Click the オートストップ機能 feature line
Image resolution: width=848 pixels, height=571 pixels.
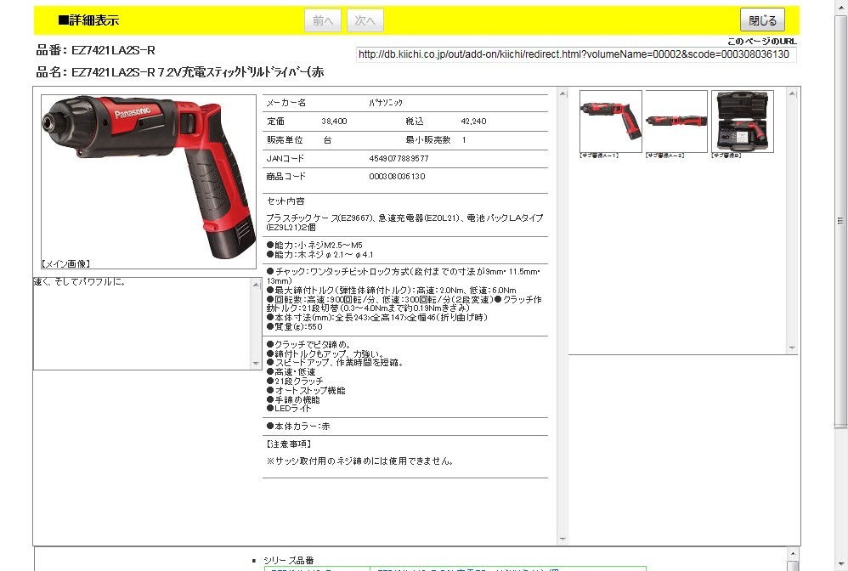tap(306, 390)
